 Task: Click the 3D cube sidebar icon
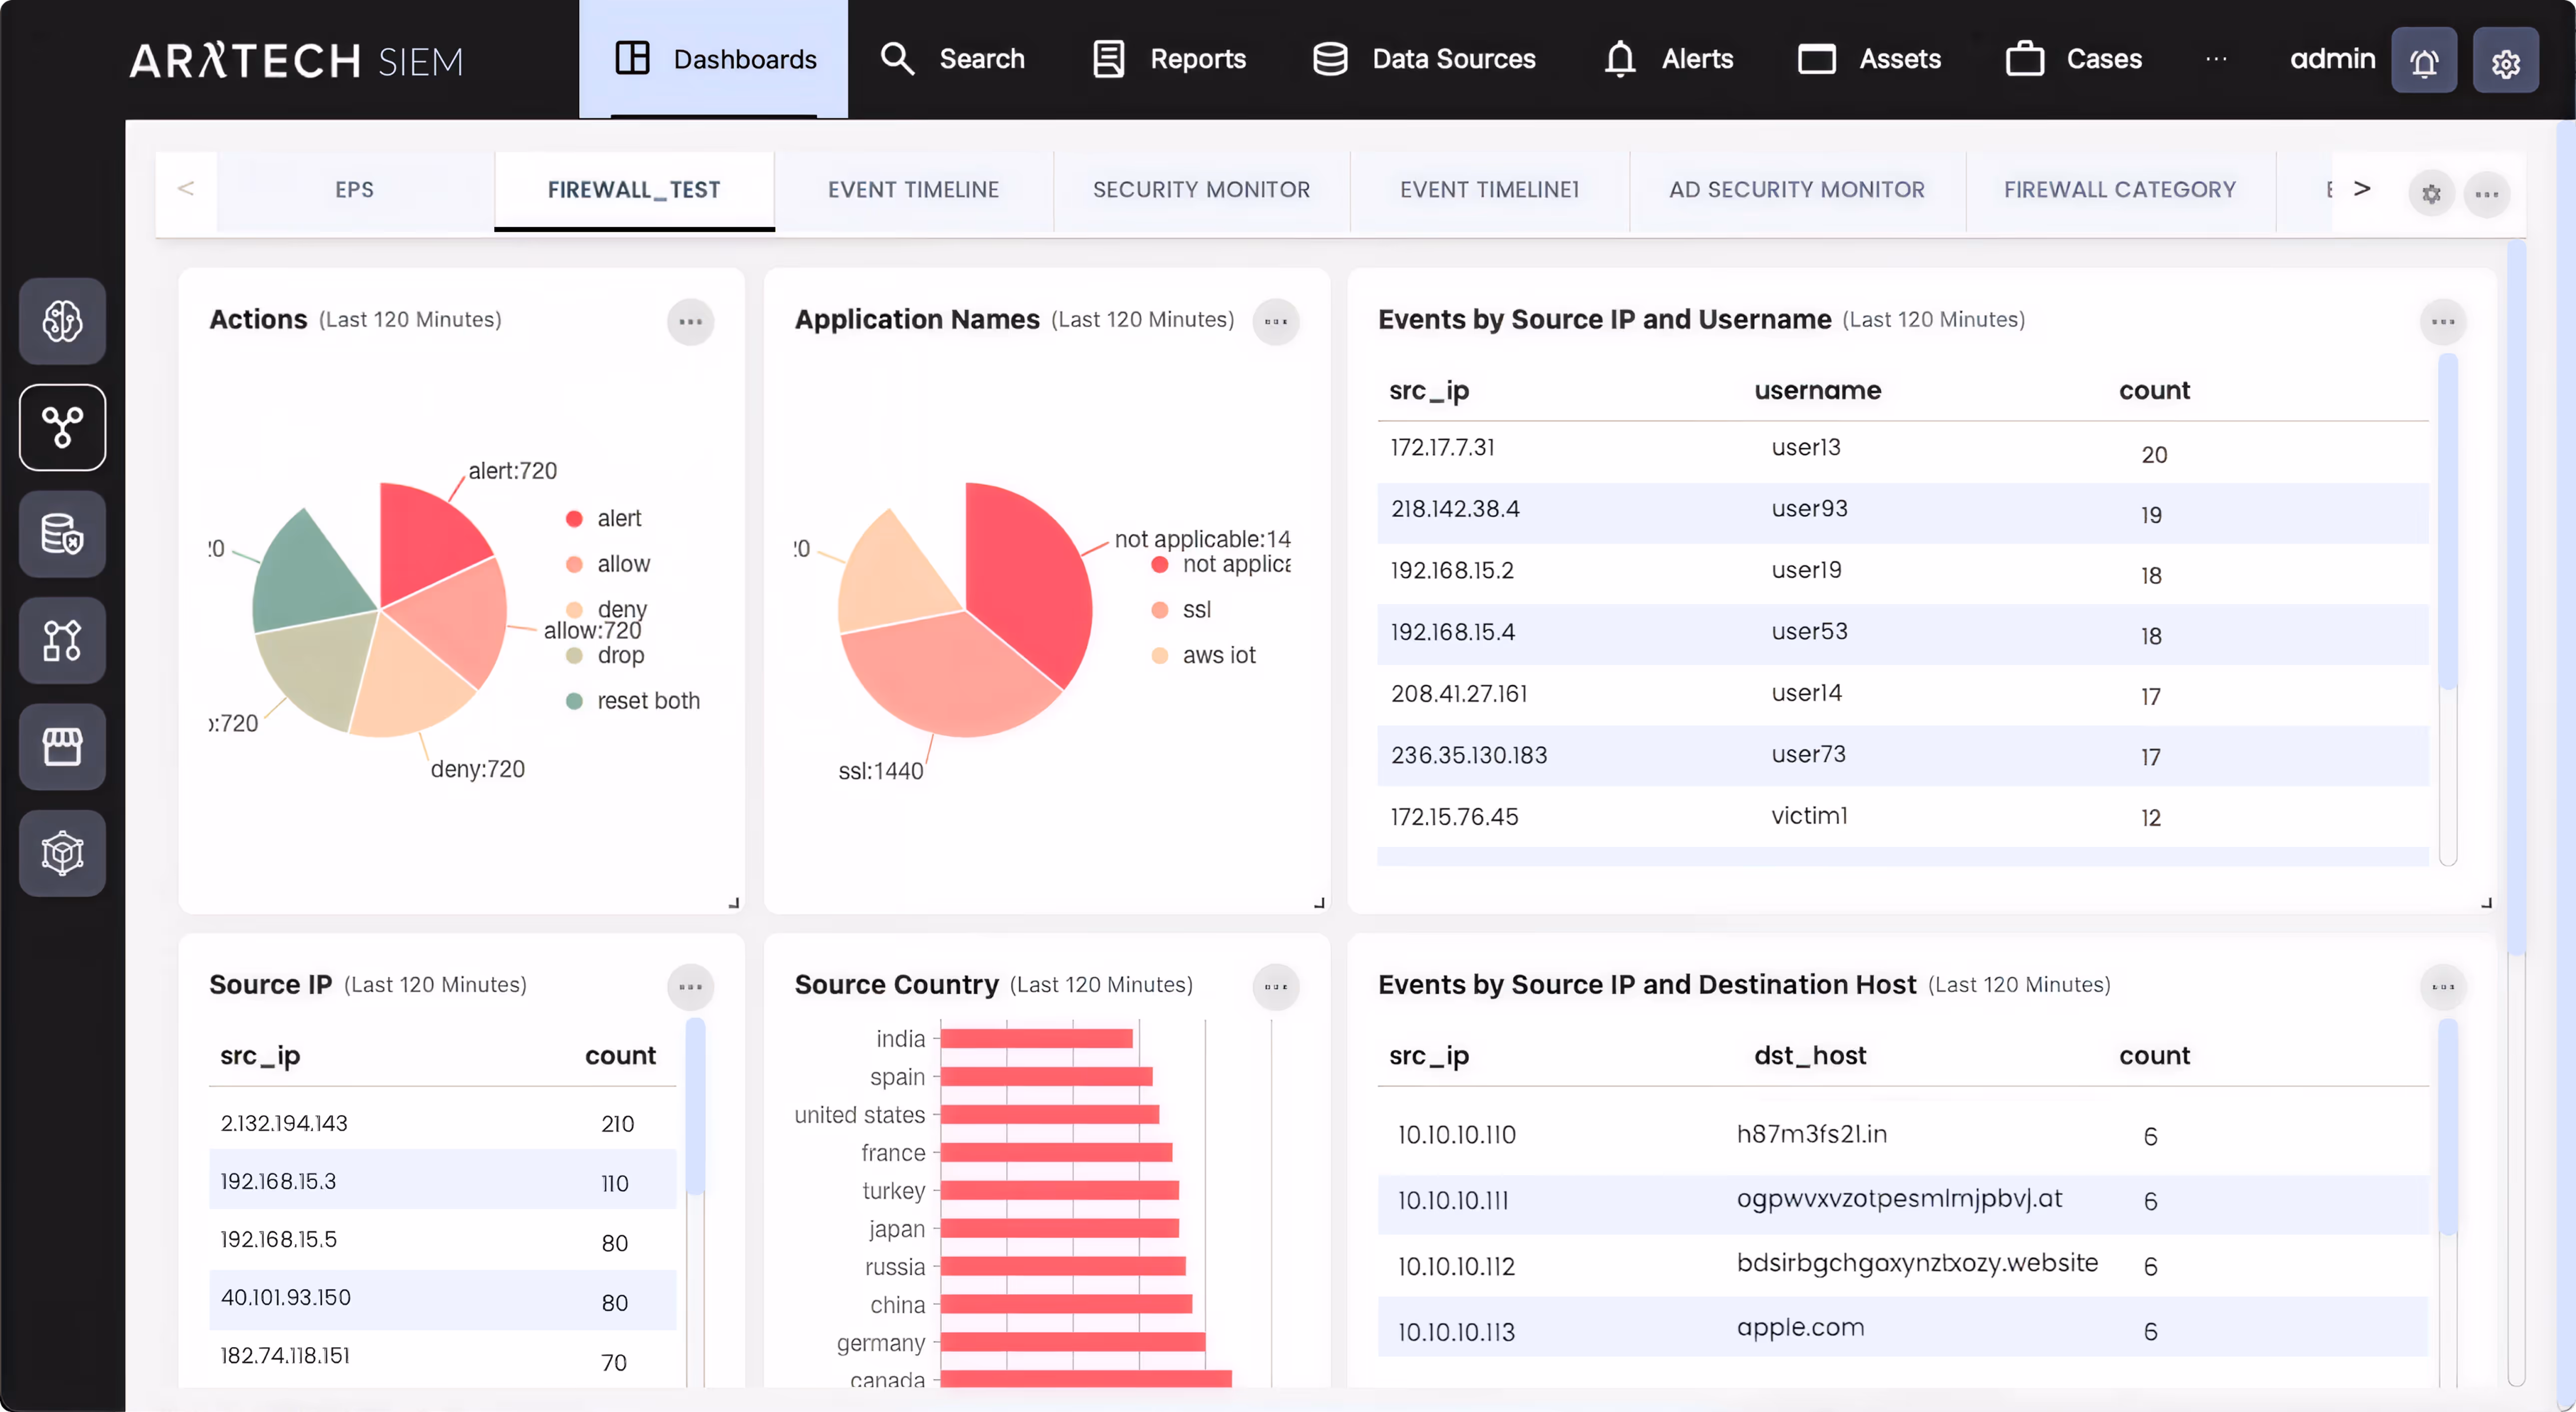click(62, 853)
